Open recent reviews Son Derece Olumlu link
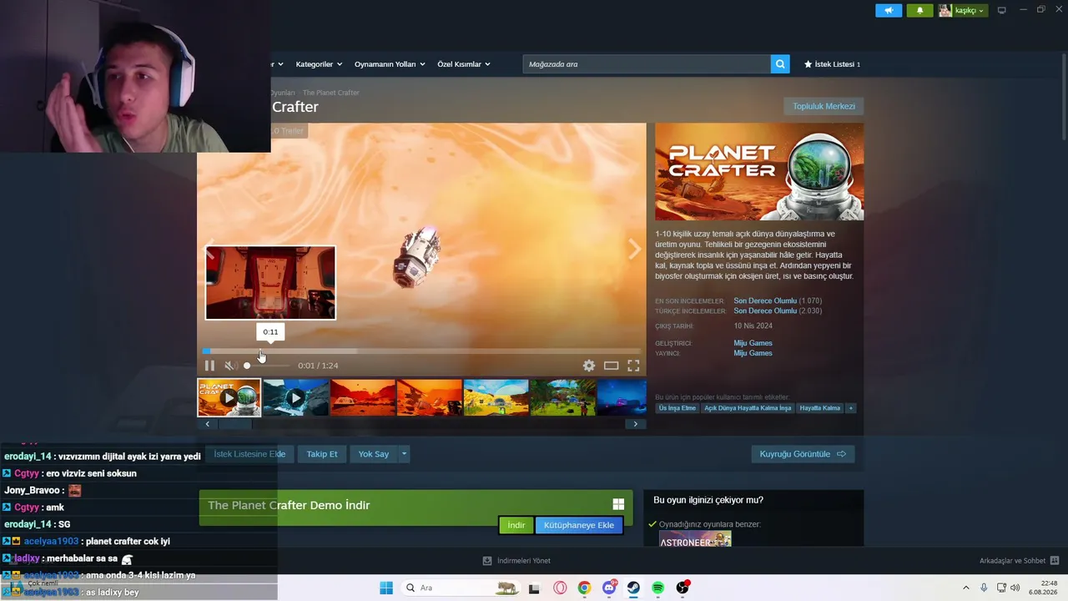Image resolution: width=1068 pixels, height=601 pixels. coord(765,300)
